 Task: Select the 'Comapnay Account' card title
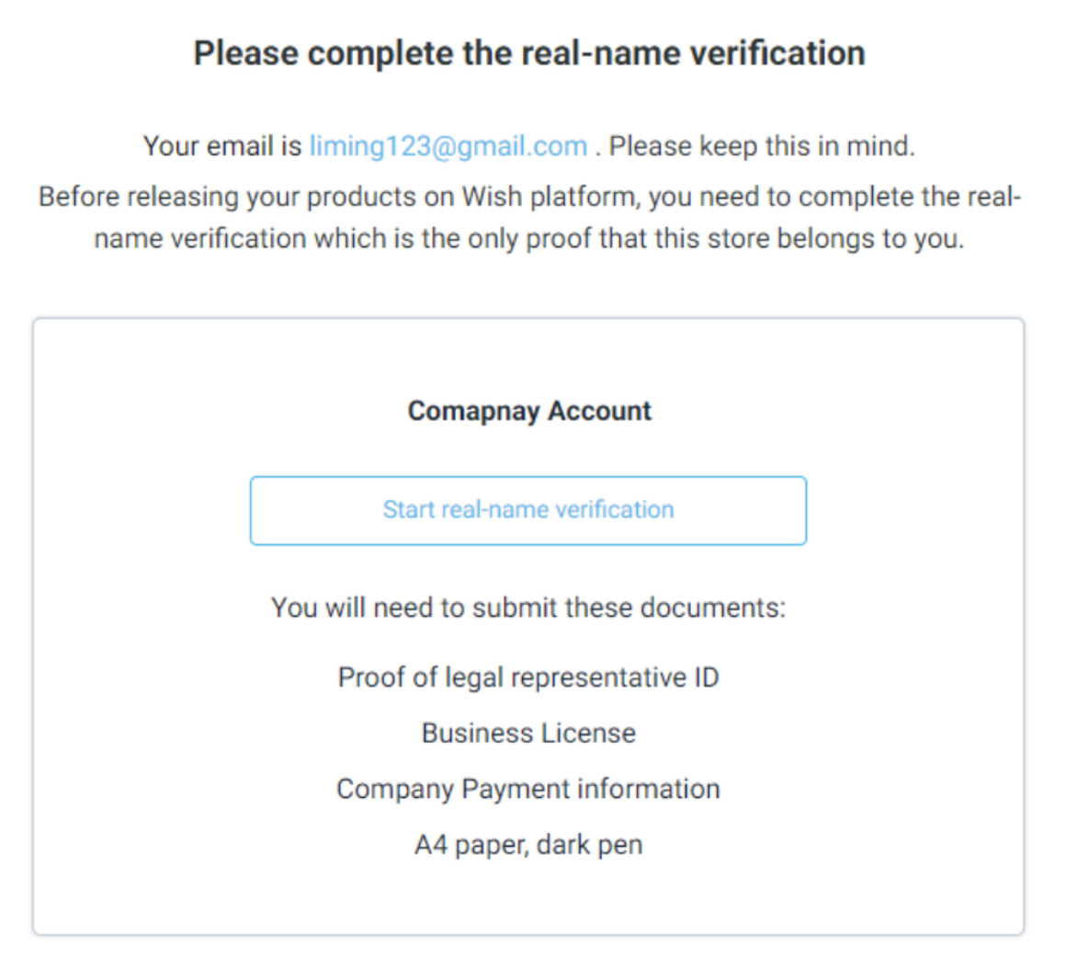pyautogui.click(x=528, y=411)
